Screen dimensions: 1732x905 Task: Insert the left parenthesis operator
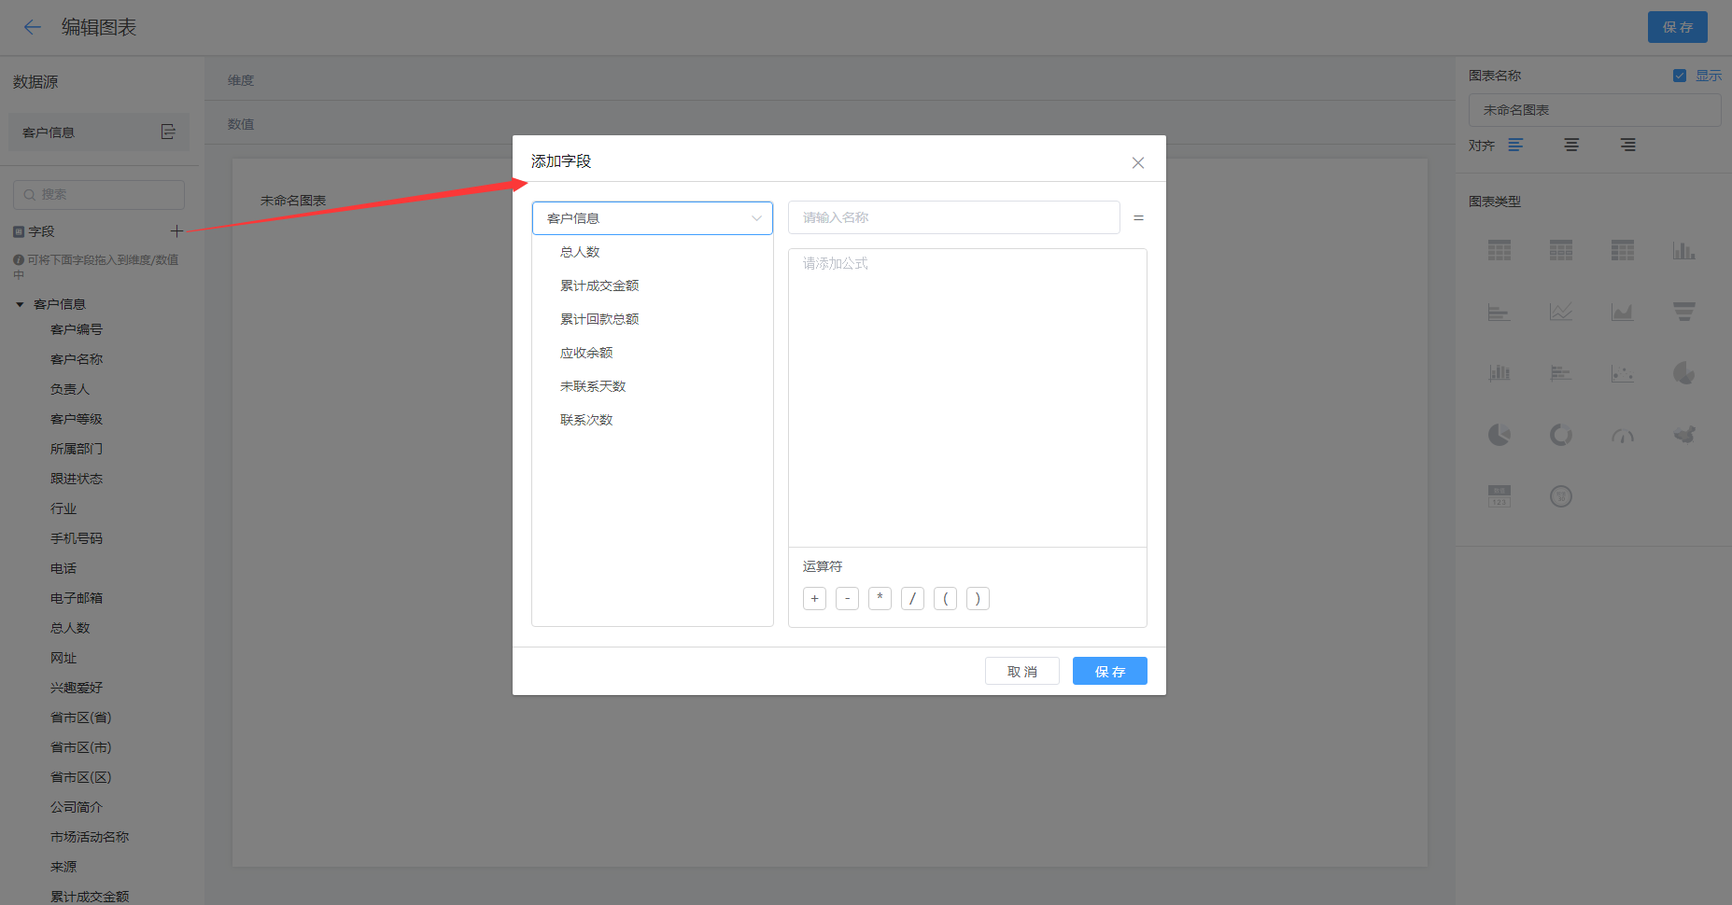pos(945,598)
